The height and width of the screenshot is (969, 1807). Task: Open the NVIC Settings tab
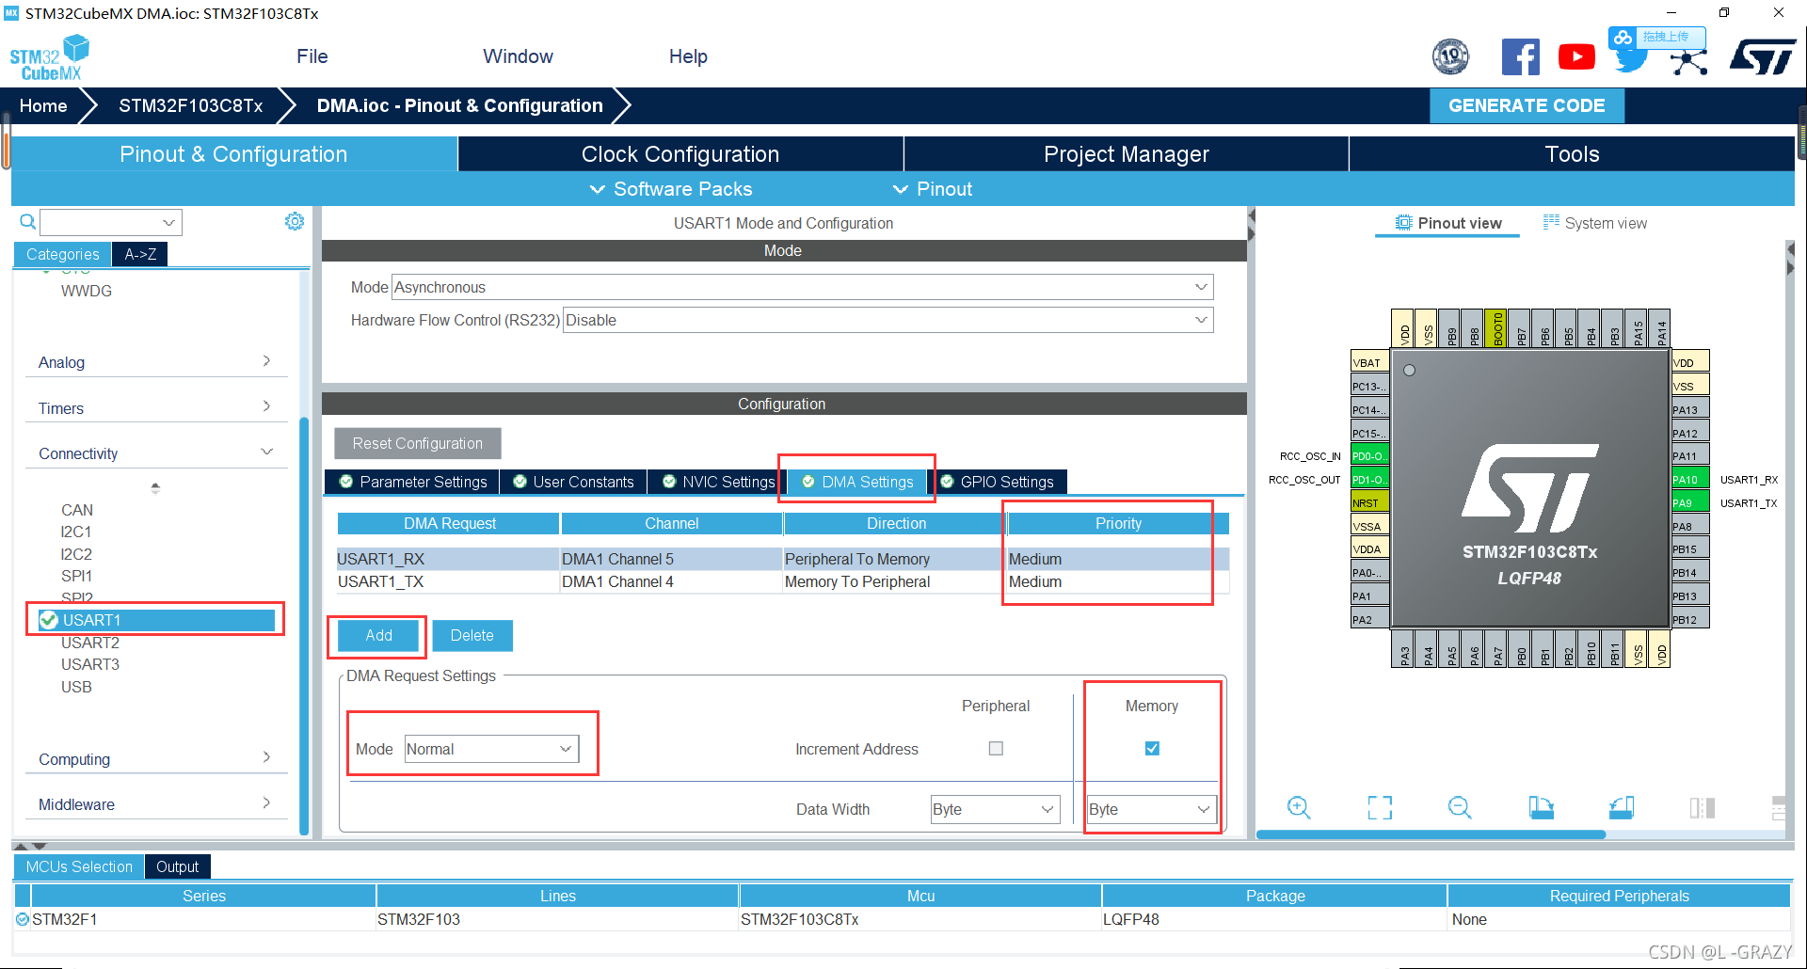pos(718,482)
